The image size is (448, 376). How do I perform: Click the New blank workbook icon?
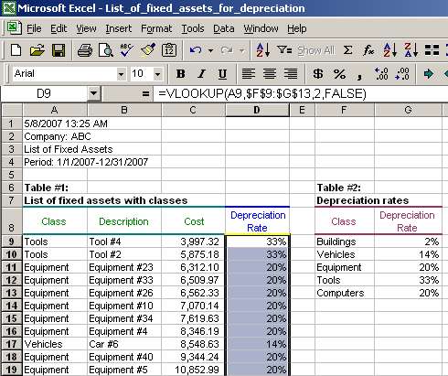tap(16, 49)
